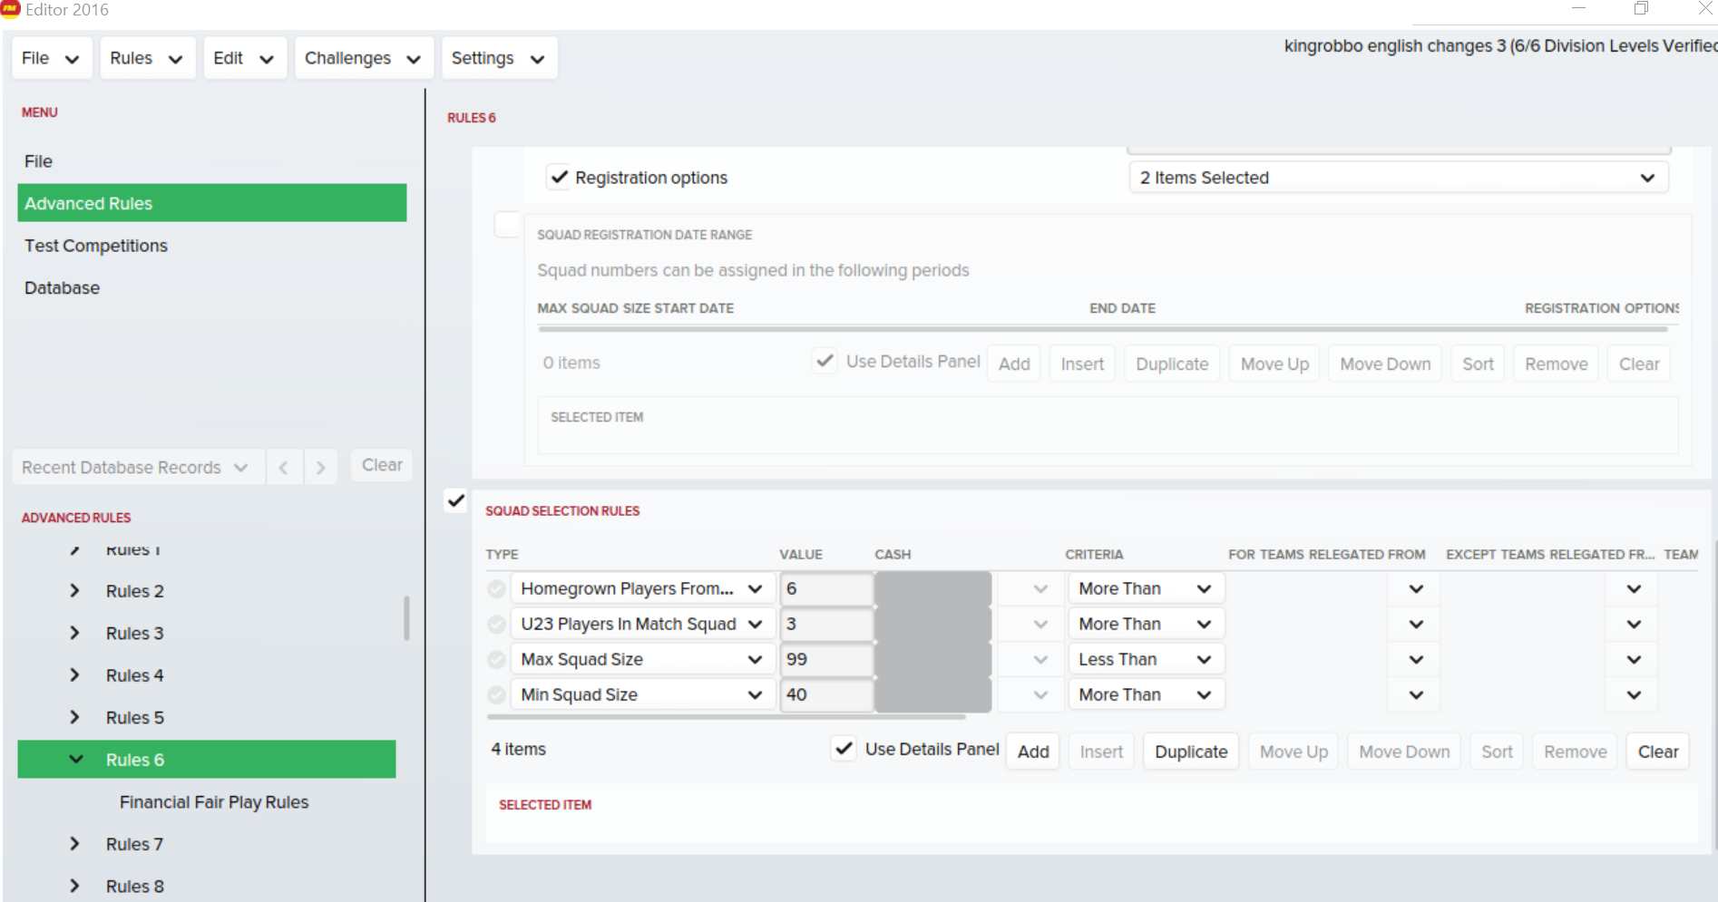Open the Rules menu
Viewport: 1718px width, 902px height.
(148, 58)
